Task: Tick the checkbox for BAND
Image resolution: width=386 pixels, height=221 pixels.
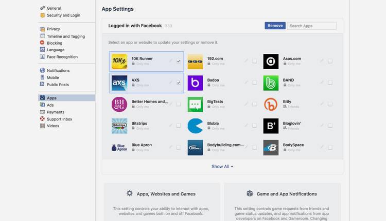Action: (x=330, y=83)
